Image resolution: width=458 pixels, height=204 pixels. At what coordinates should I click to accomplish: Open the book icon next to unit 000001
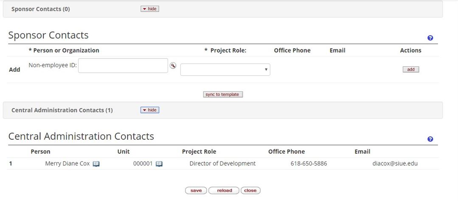pos(159,164)
